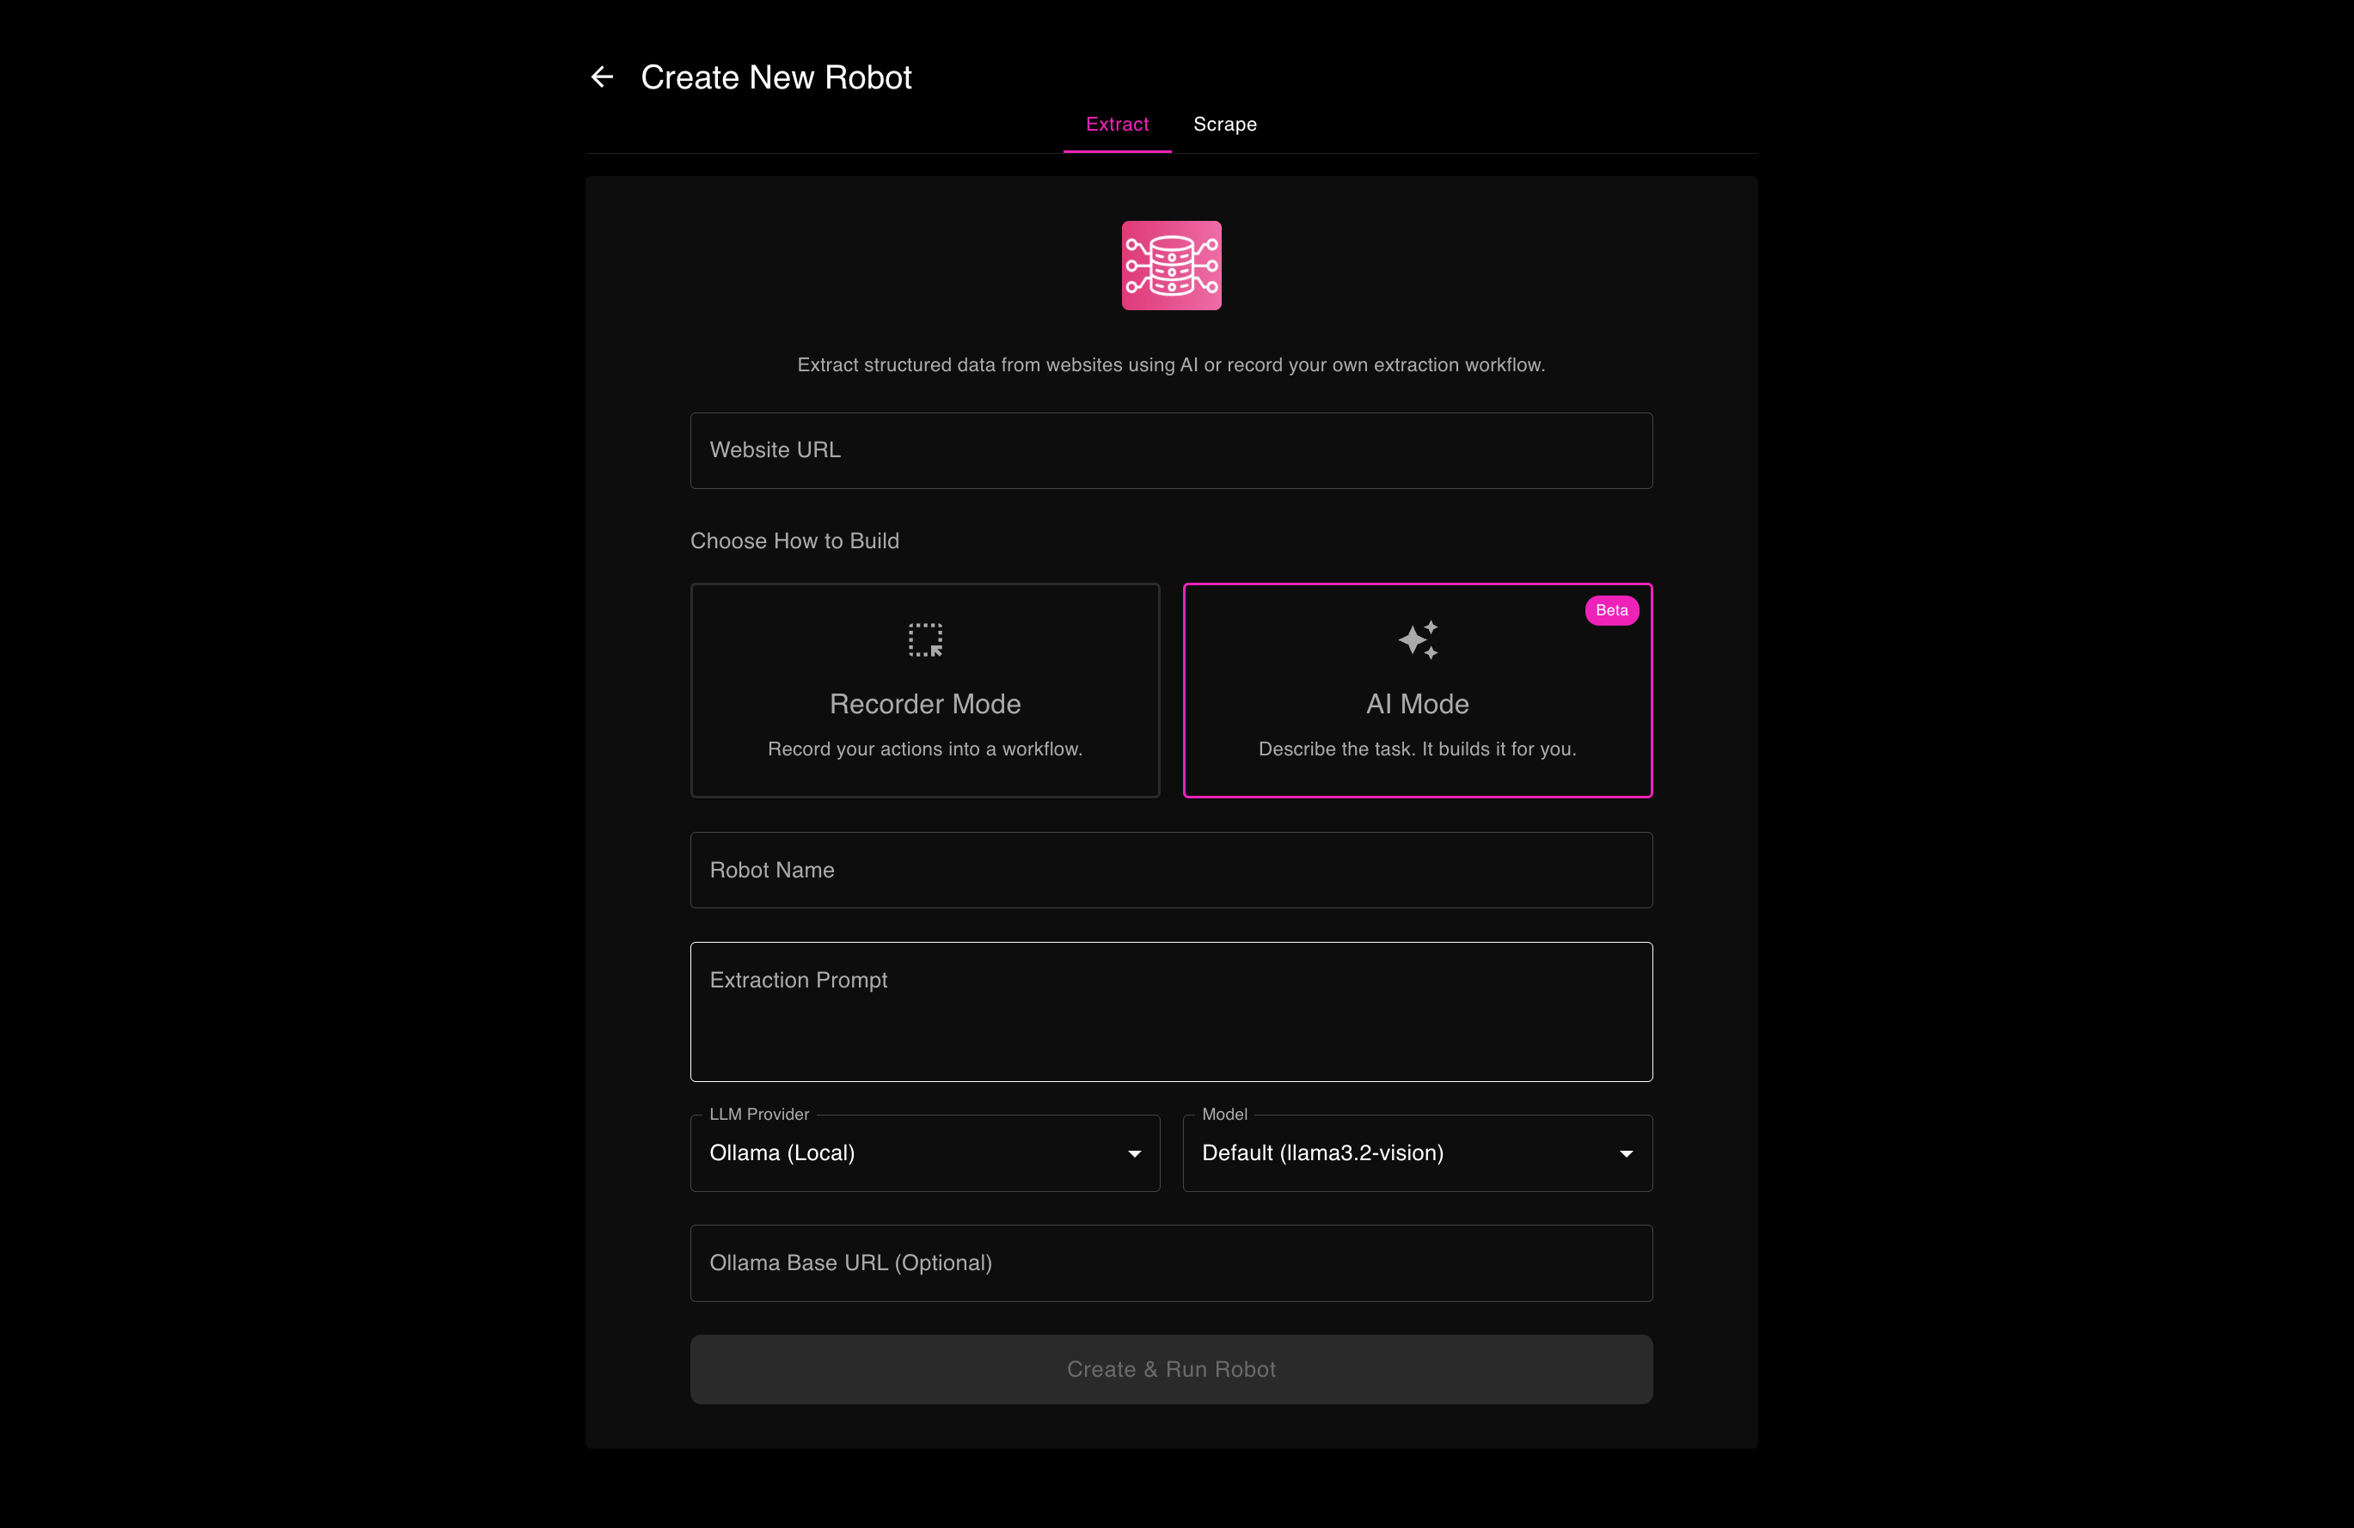Open the Default (llama3.2-vision) model dropdown

click(x=1418, y=1153)
